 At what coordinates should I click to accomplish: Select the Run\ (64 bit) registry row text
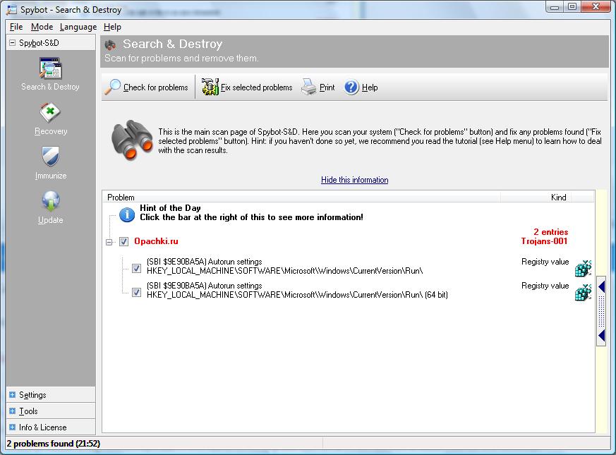tap(297, 291)
